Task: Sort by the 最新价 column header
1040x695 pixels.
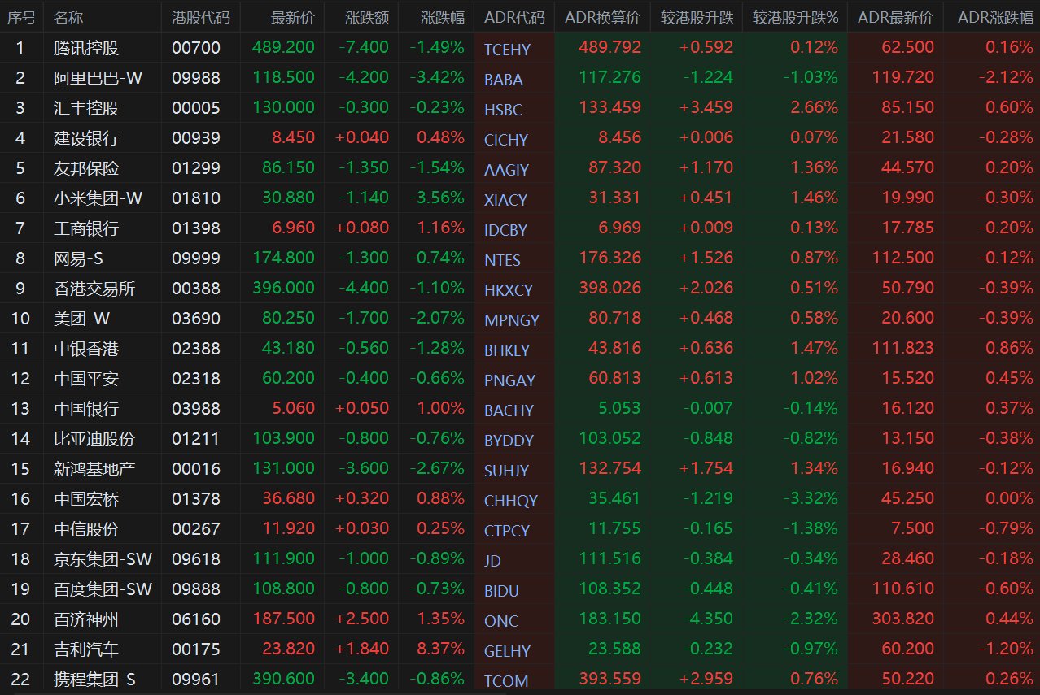Action: pos(293,17)
